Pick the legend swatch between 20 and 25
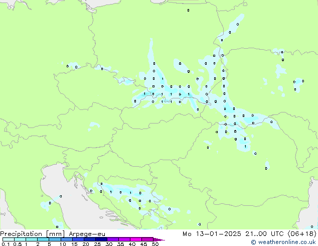The width and height of the screenshot is (318, 246). (90, 239)
